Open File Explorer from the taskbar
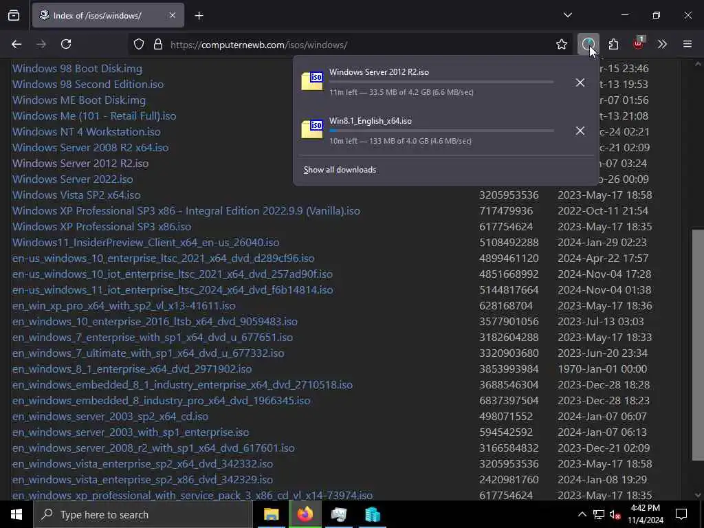The height and width of the screenshot is (528, 704). click(x=271, y=514)
